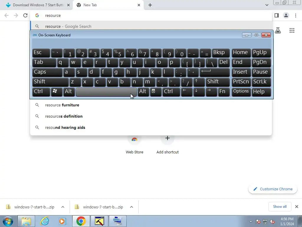Click the space bar on On-Screen Keyboard
Viewport: 302px width, 227px height.
coord(106,92)
